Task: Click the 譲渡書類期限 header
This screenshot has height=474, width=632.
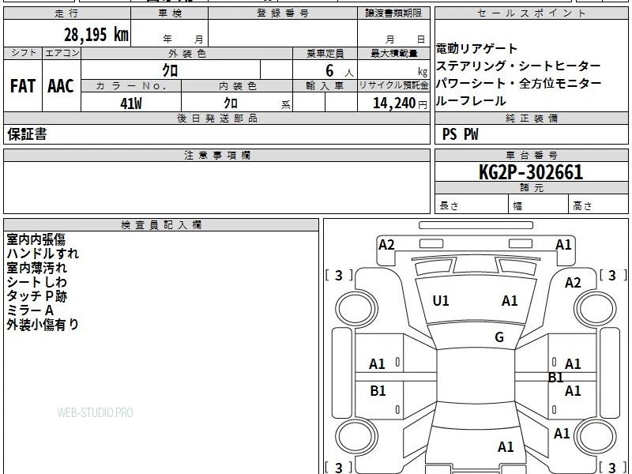Action: pos(393,13)
